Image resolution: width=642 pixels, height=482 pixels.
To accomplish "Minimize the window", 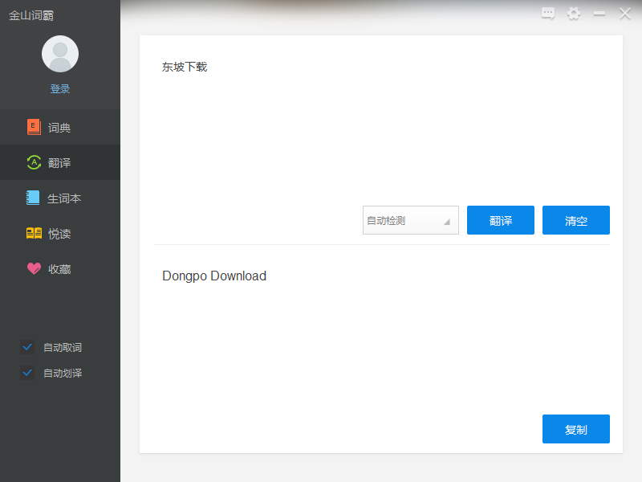I will coord(599,14).
